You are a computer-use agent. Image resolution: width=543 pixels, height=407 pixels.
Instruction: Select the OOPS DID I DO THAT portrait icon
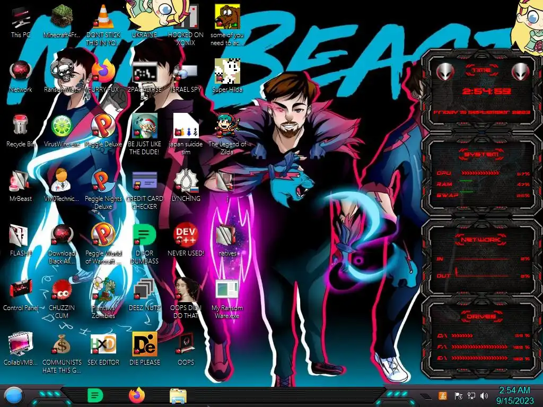[186, 290]
